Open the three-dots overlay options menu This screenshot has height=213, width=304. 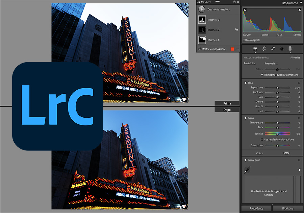click(237, 49)
